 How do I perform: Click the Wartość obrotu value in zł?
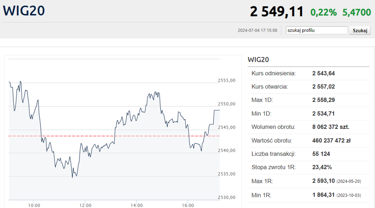330,140
